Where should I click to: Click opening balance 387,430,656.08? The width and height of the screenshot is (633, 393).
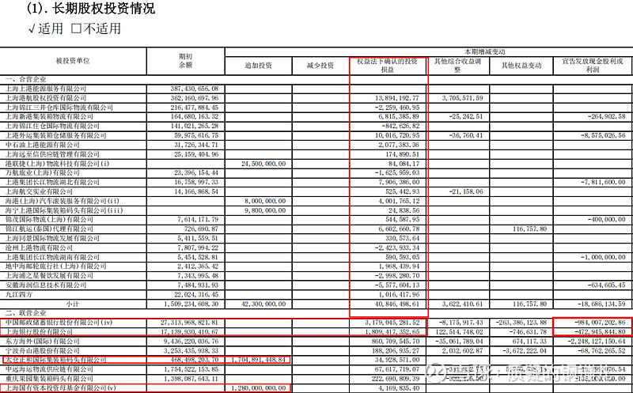pos(194,89)
